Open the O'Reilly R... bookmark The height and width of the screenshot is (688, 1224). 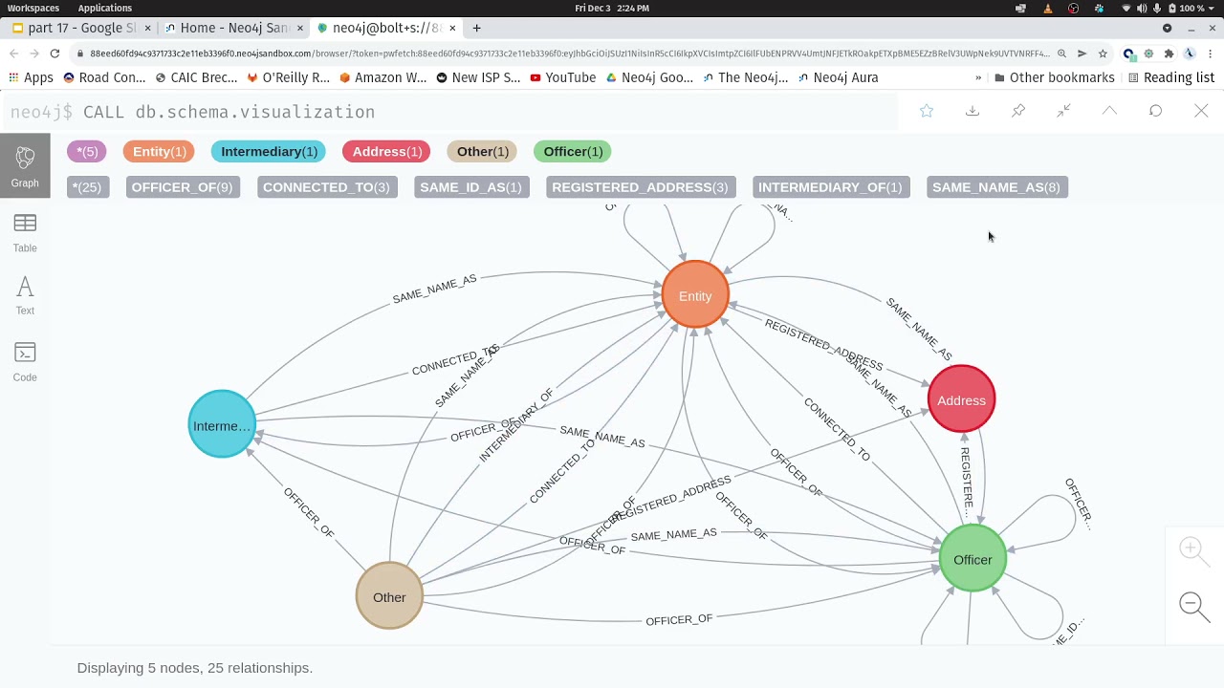[x=288, y=77]
